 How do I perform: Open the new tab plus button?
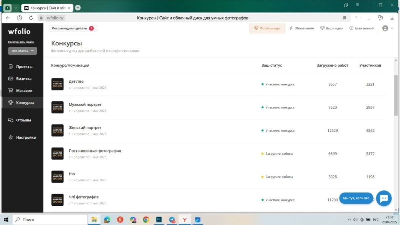[78, 8]
